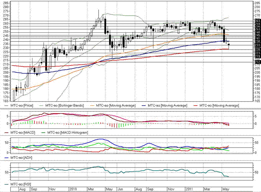Click the Mar label just after 2010
261x192 pixels.
click(91, 189)
